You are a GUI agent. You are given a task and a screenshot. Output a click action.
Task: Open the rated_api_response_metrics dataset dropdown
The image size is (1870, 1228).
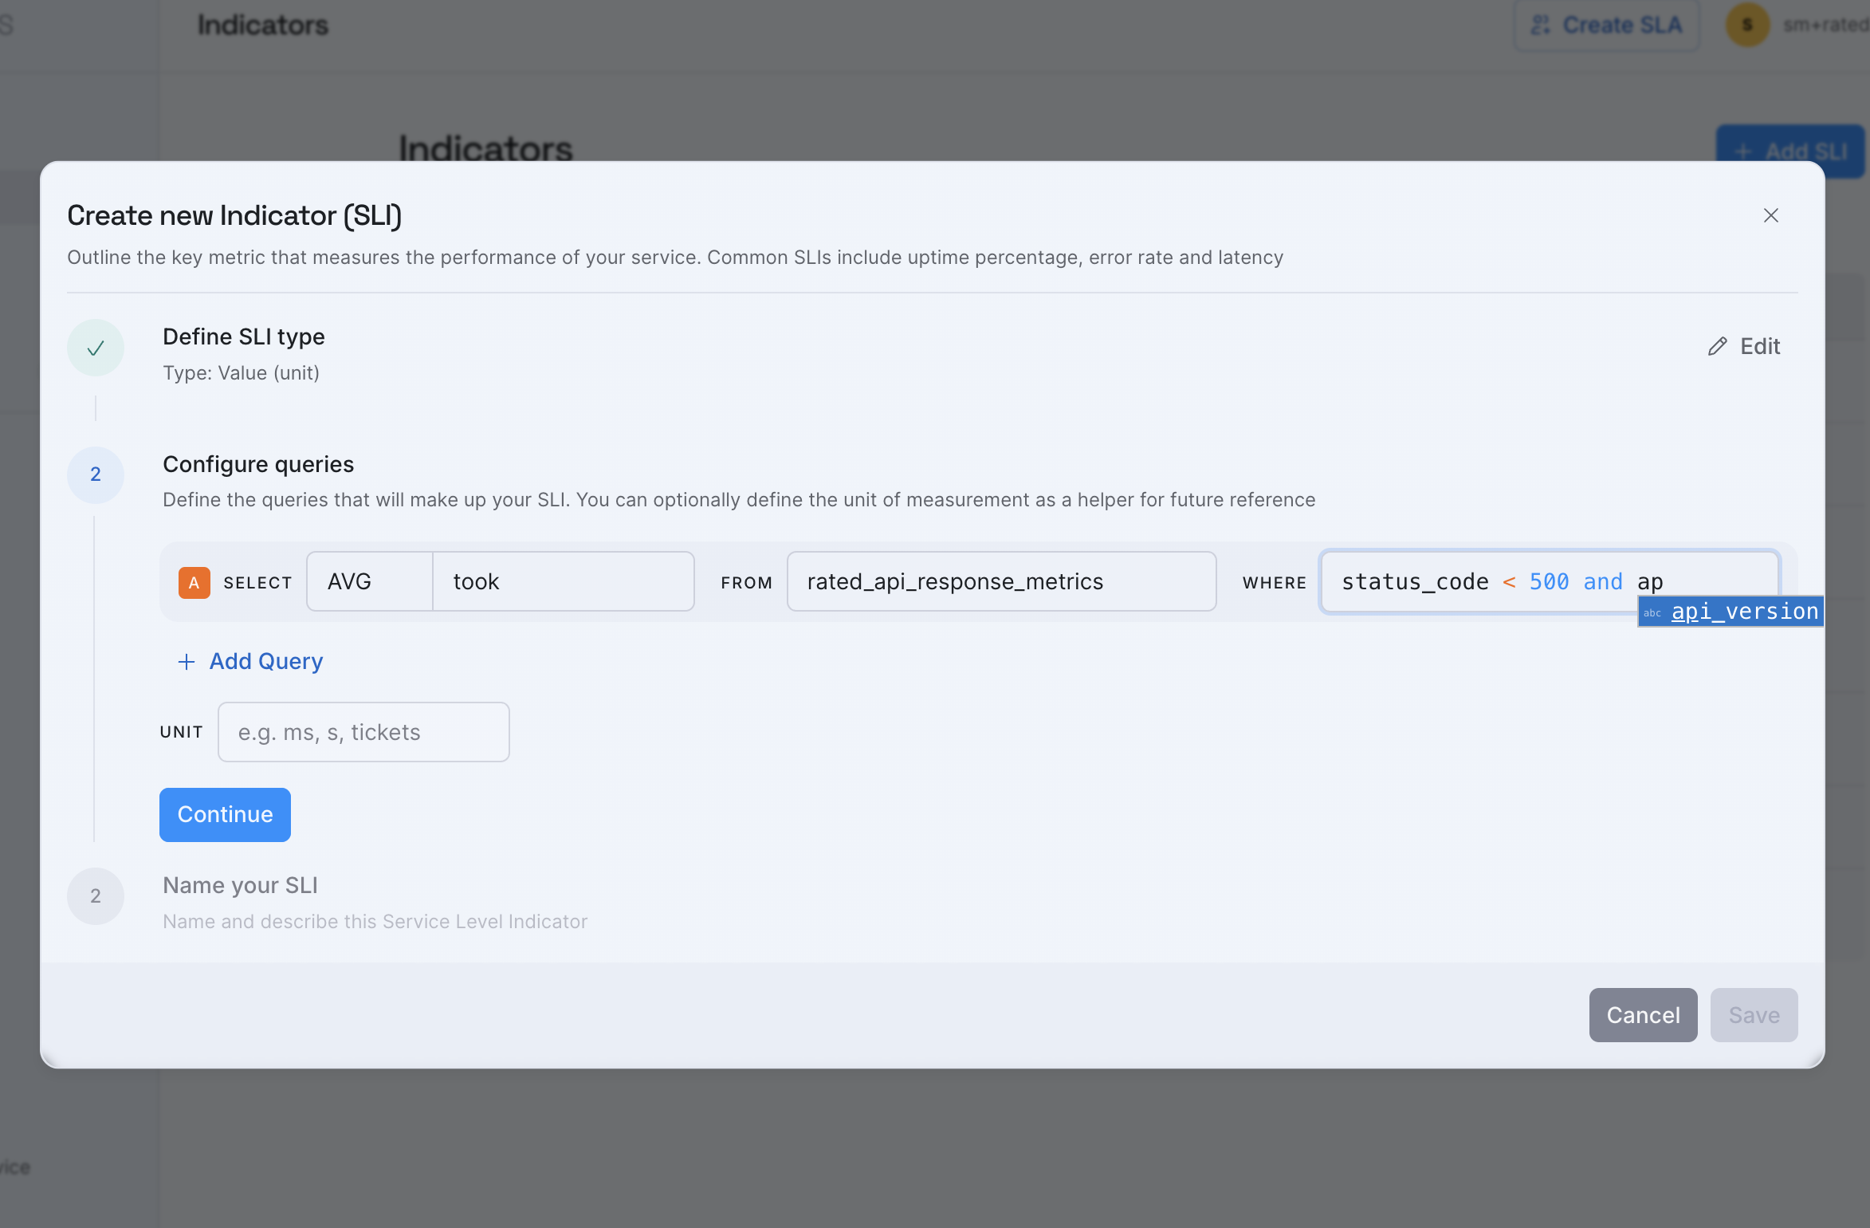coord(1001,582)
